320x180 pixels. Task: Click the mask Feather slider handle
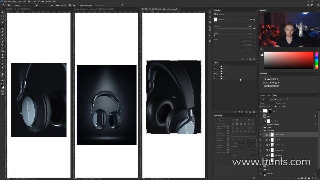tap(214, 35)
